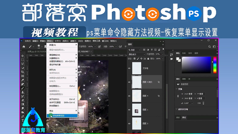Choose 向下合并(E) menu entry

pos(62,99)
